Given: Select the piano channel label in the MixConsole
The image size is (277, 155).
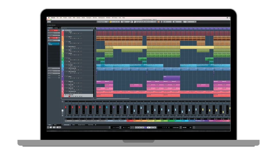Looking at the screenshot, I should (x=205, y=121).
